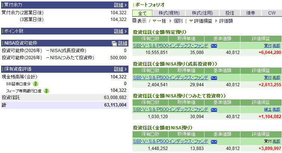This screenshot has width=282, height=153.
Task: Open the SBI・V・S&P500 fund link under つみたて投資枠
Action: (170, 109)
